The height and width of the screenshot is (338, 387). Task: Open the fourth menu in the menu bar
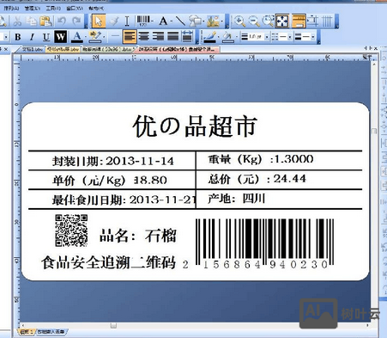pyautogui.click(x=75, y=8)
